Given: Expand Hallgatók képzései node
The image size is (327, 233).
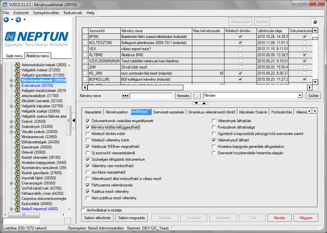Looking at the screenshot, I should tap(12, 106).
